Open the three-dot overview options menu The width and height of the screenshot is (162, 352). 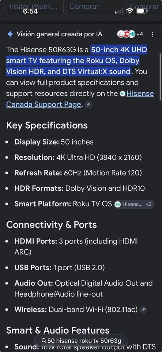coord(152,34)
